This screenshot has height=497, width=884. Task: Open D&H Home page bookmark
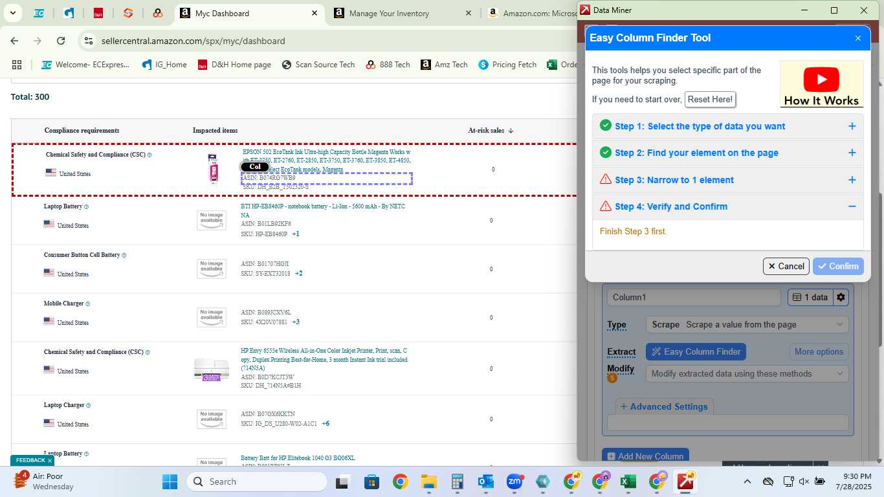point(234,65)
